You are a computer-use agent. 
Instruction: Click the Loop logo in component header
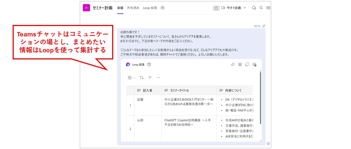click(128, 65)
